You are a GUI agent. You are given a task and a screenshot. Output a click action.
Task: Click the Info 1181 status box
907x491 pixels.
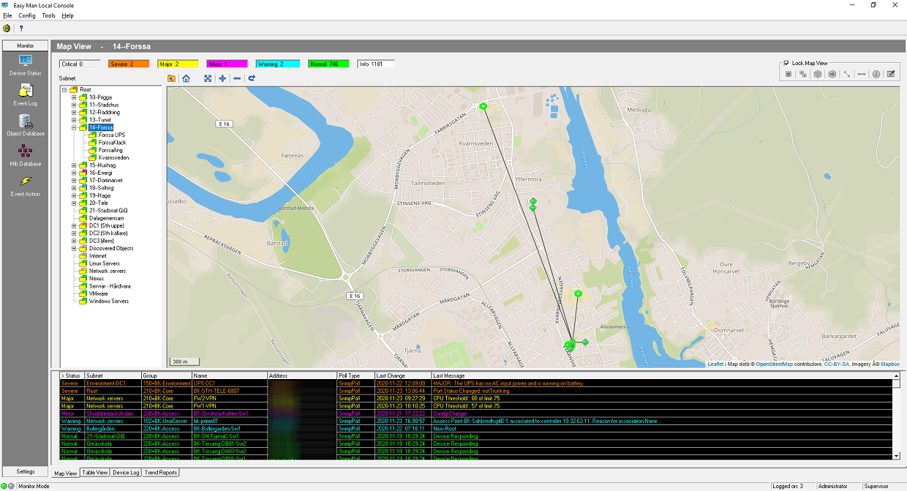376,64
